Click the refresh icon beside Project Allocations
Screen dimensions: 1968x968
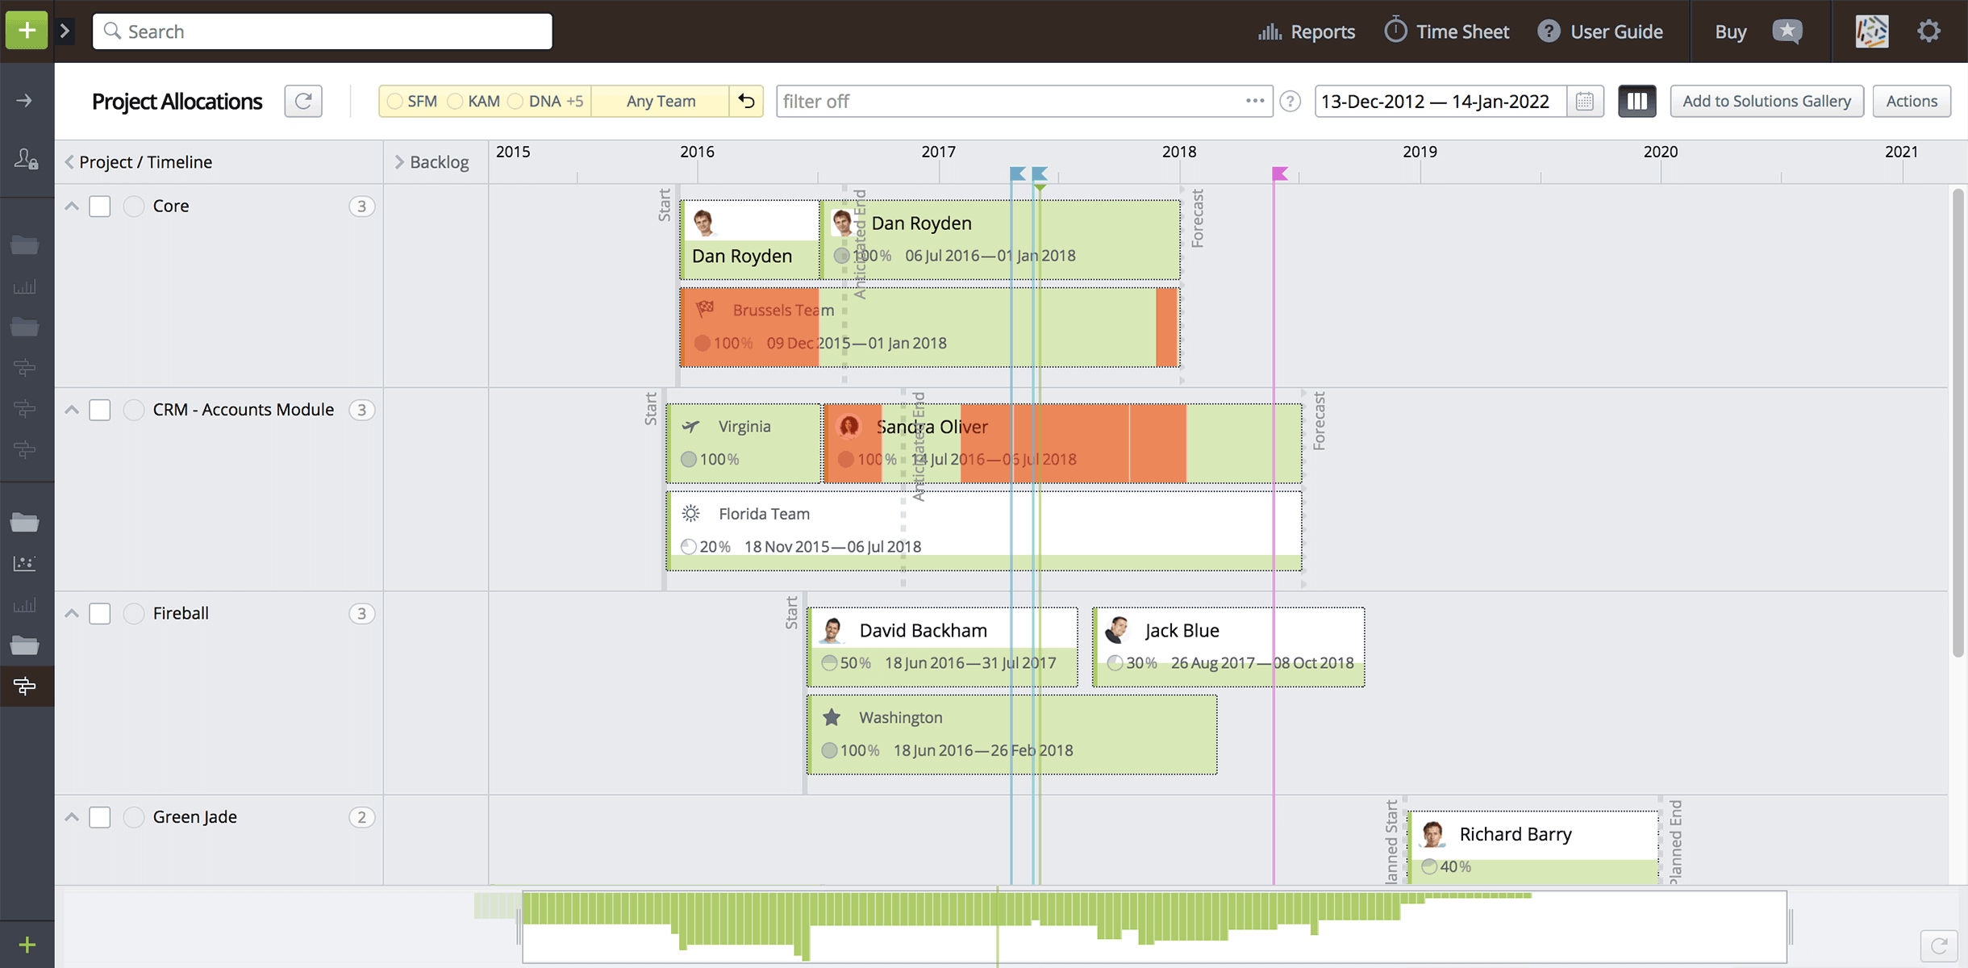(x=303, y=101)
